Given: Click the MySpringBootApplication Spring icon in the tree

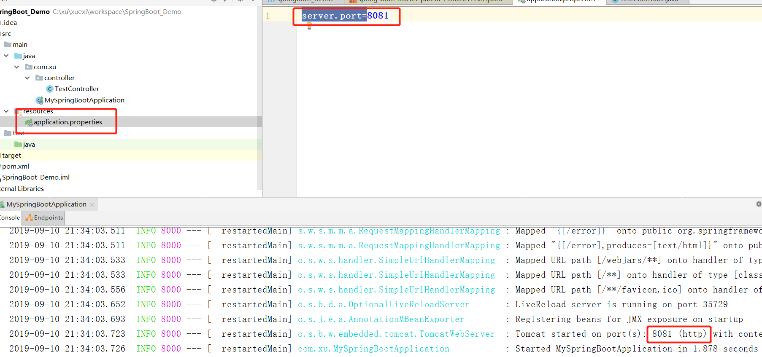Looking at the screenshot, I should 40,100.
